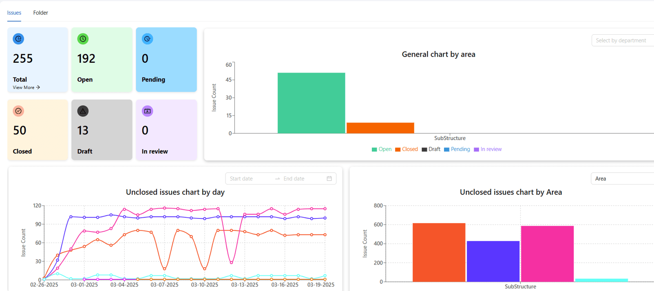The height and width of the screenshot is (291, 654).
Task: Click the blue clock icon on Total card
Action: (18, 39)
